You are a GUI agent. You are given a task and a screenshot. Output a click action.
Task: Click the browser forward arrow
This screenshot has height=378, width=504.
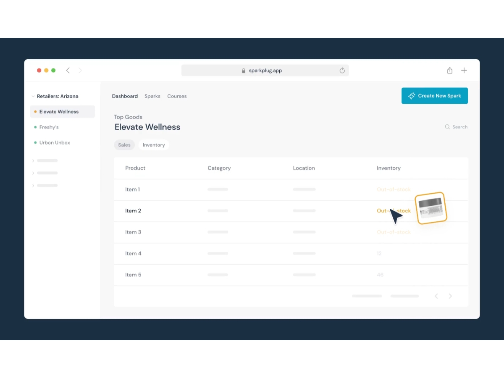[80, 71]
